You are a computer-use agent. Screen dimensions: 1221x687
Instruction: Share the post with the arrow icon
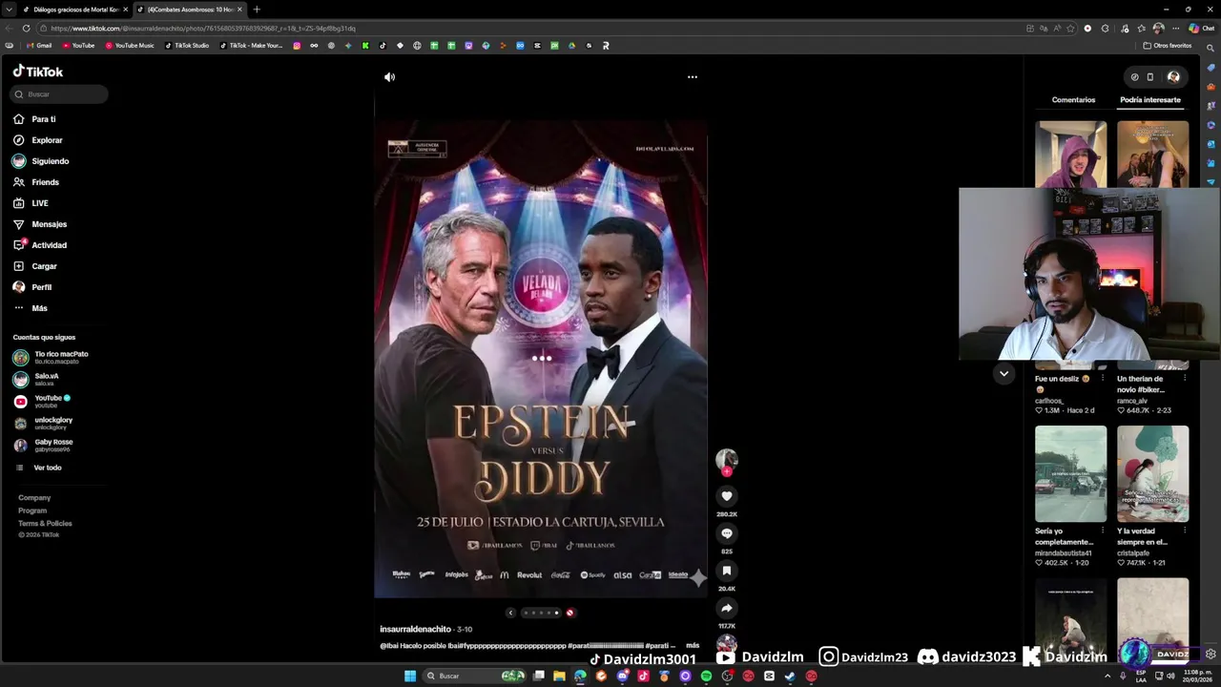pos(727,608)
